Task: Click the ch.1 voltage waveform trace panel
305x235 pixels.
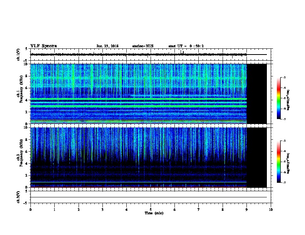Action: pos(151,55)
